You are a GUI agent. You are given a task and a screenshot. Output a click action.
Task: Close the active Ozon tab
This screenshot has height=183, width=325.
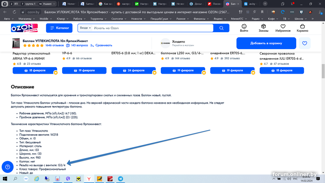(238, 4)
